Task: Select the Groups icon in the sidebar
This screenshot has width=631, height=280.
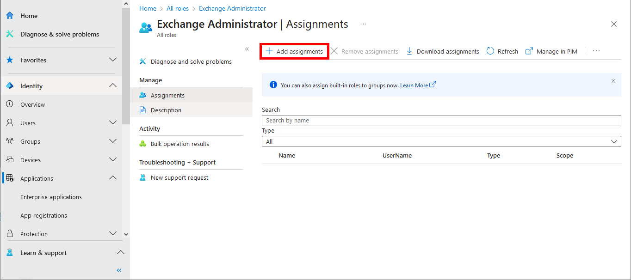Action: coord(9,141)
